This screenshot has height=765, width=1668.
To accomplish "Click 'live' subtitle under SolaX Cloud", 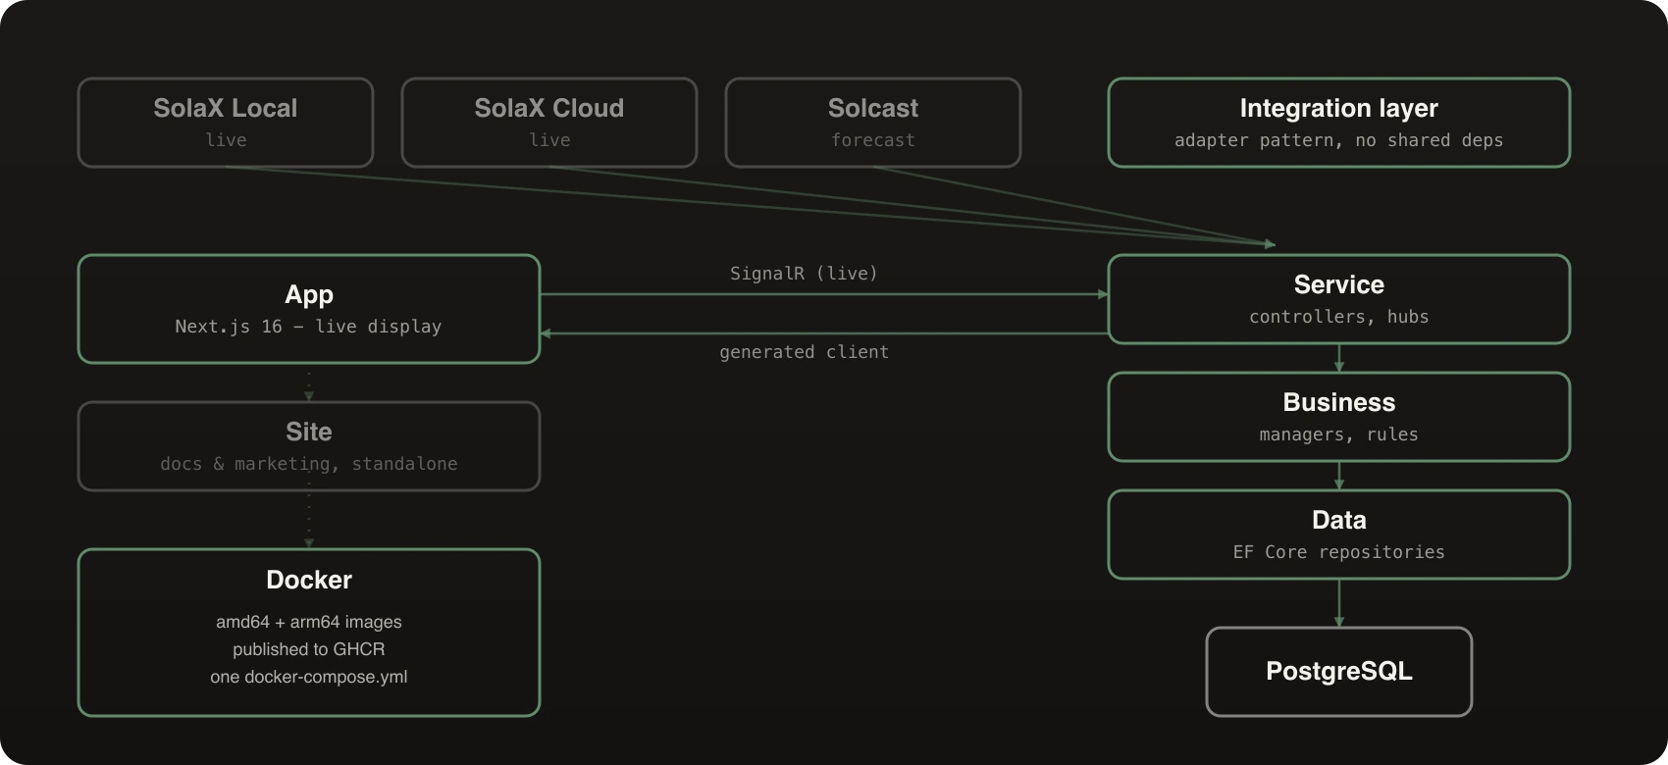I will click(x=549, y=140).
